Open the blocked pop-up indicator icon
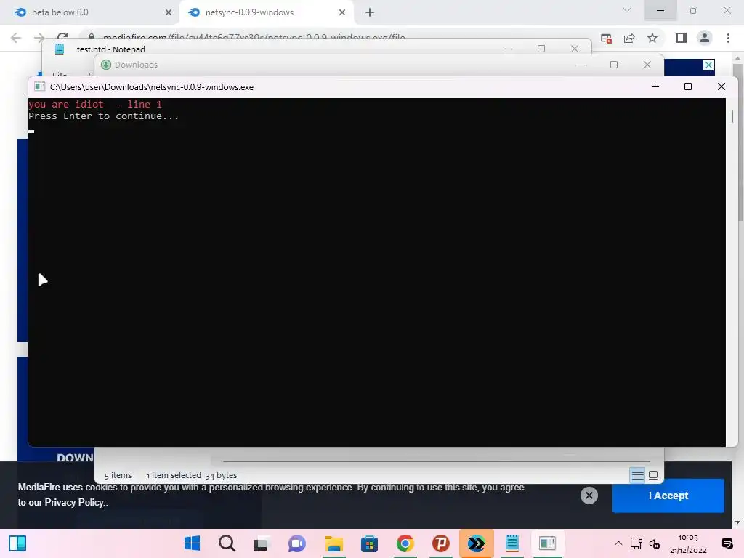 tap(606, 38)
